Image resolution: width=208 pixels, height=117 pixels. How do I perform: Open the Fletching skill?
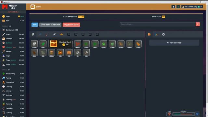click(x=13, y=108)
